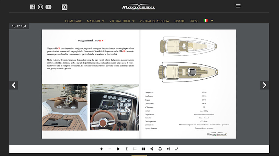Enter fullscreen mode

click(x=177, y=149)
